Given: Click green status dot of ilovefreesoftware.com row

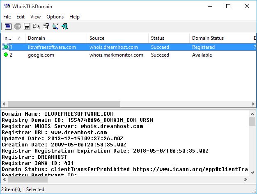Looking at the screenshot, I should coord(6,47).
